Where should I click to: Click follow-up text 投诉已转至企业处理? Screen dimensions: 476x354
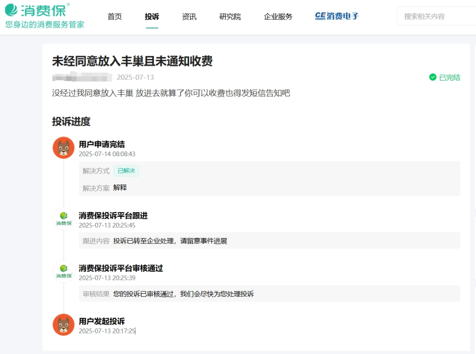[170, 241]
